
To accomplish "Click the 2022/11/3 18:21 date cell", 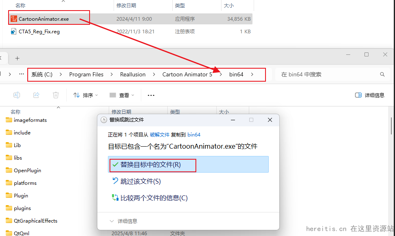I will coord(135,31).
